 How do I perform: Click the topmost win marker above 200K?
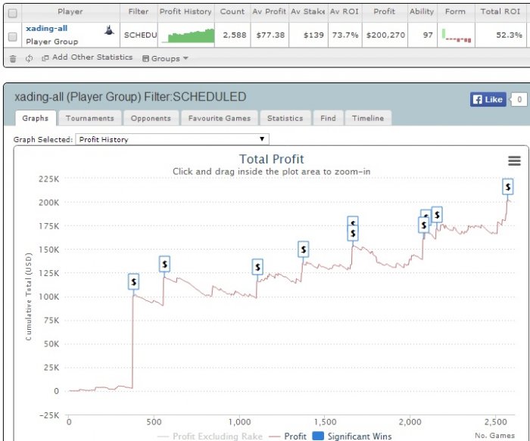tap(508, 187)
